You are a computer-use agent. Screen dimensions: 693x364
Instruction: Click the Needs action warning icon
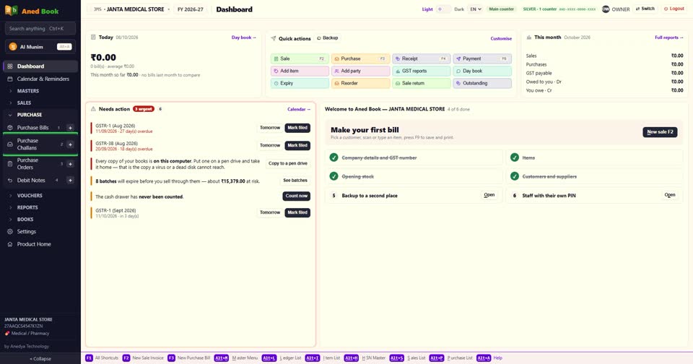coord(93,109)
